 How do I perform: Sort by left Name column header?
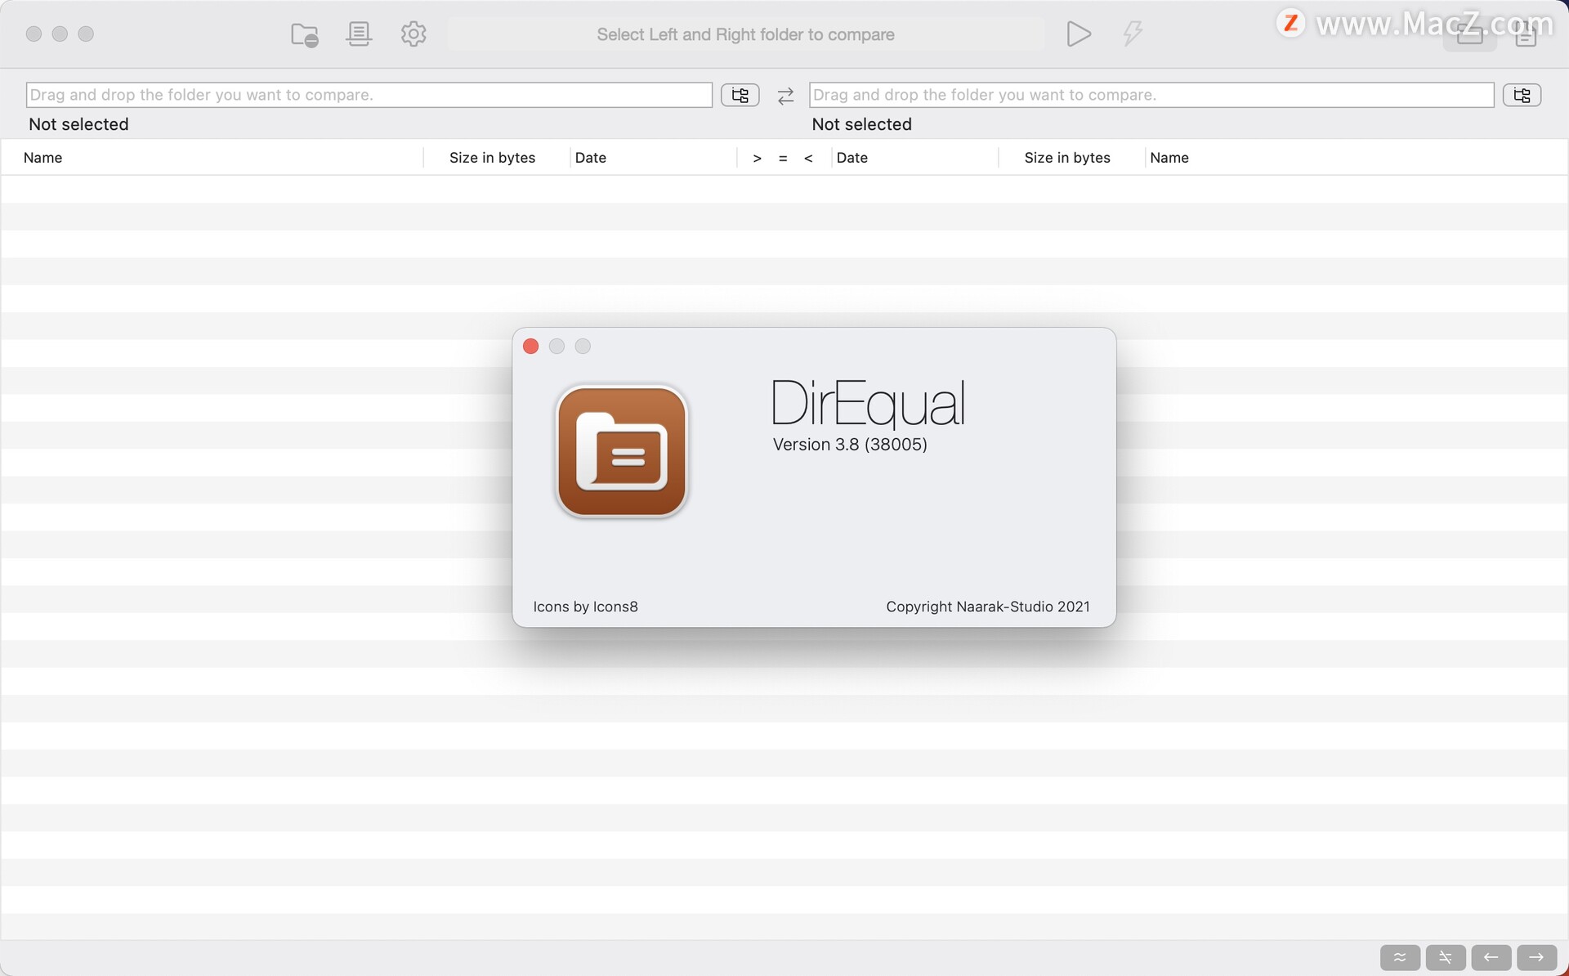[x=42, y=158]
